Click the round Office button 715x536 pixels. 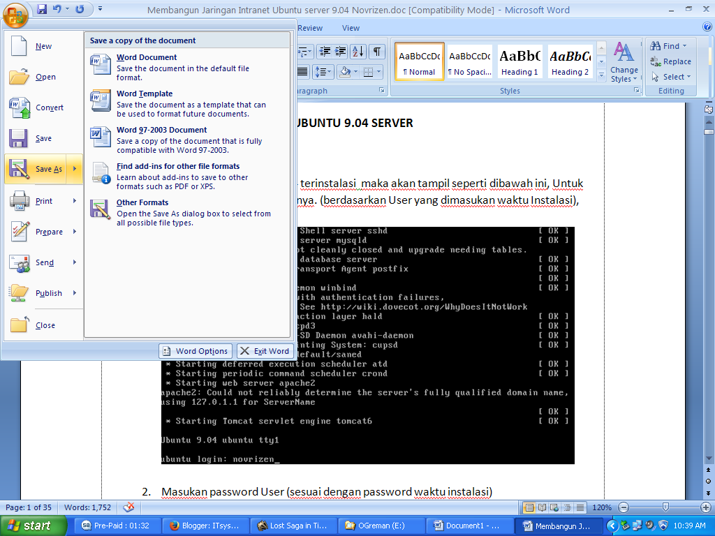click(15, 14)
